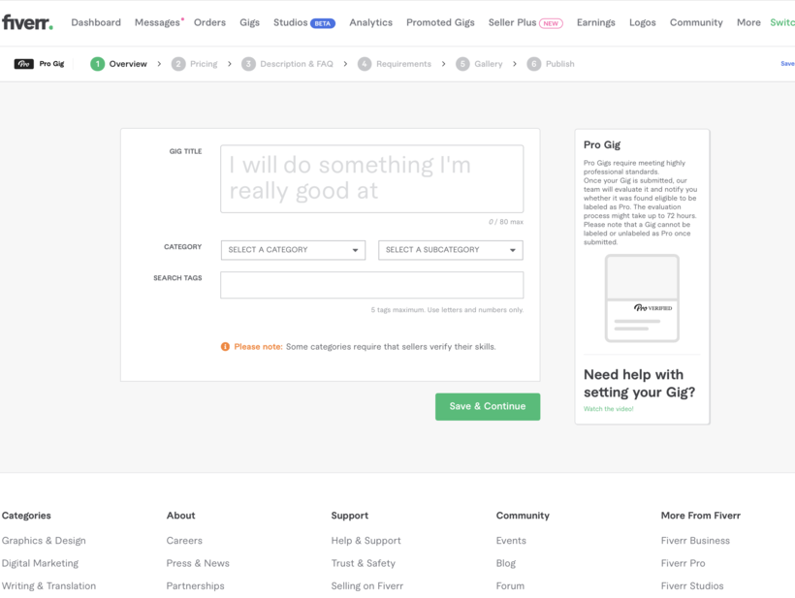Click the More From Fiverr footer heading
The width and height of the screenshot is (795, 598).
(x=701, y=516)
